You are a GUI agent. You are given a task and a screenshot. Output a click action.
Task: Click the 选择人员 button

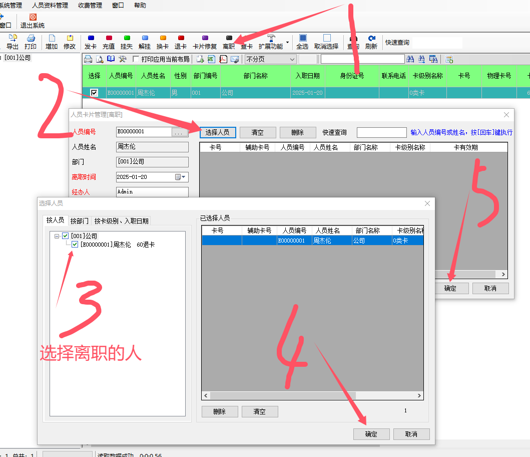coord(217,132)
